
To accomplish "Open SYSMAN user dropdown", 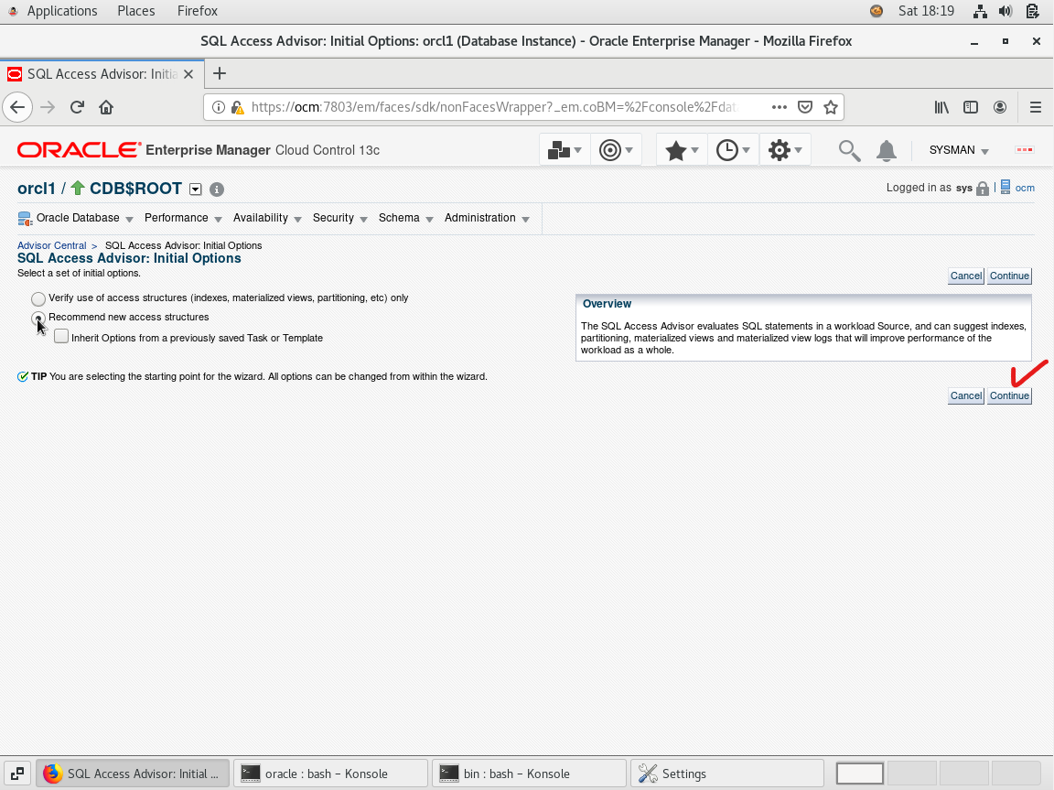I will [x=959, y=150].
